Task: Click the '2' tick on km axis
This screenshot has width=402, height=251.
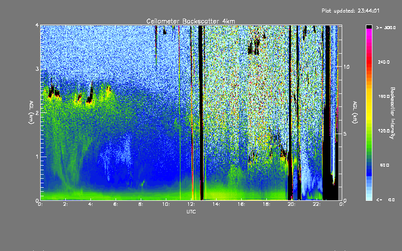Action: coord(37,112)
